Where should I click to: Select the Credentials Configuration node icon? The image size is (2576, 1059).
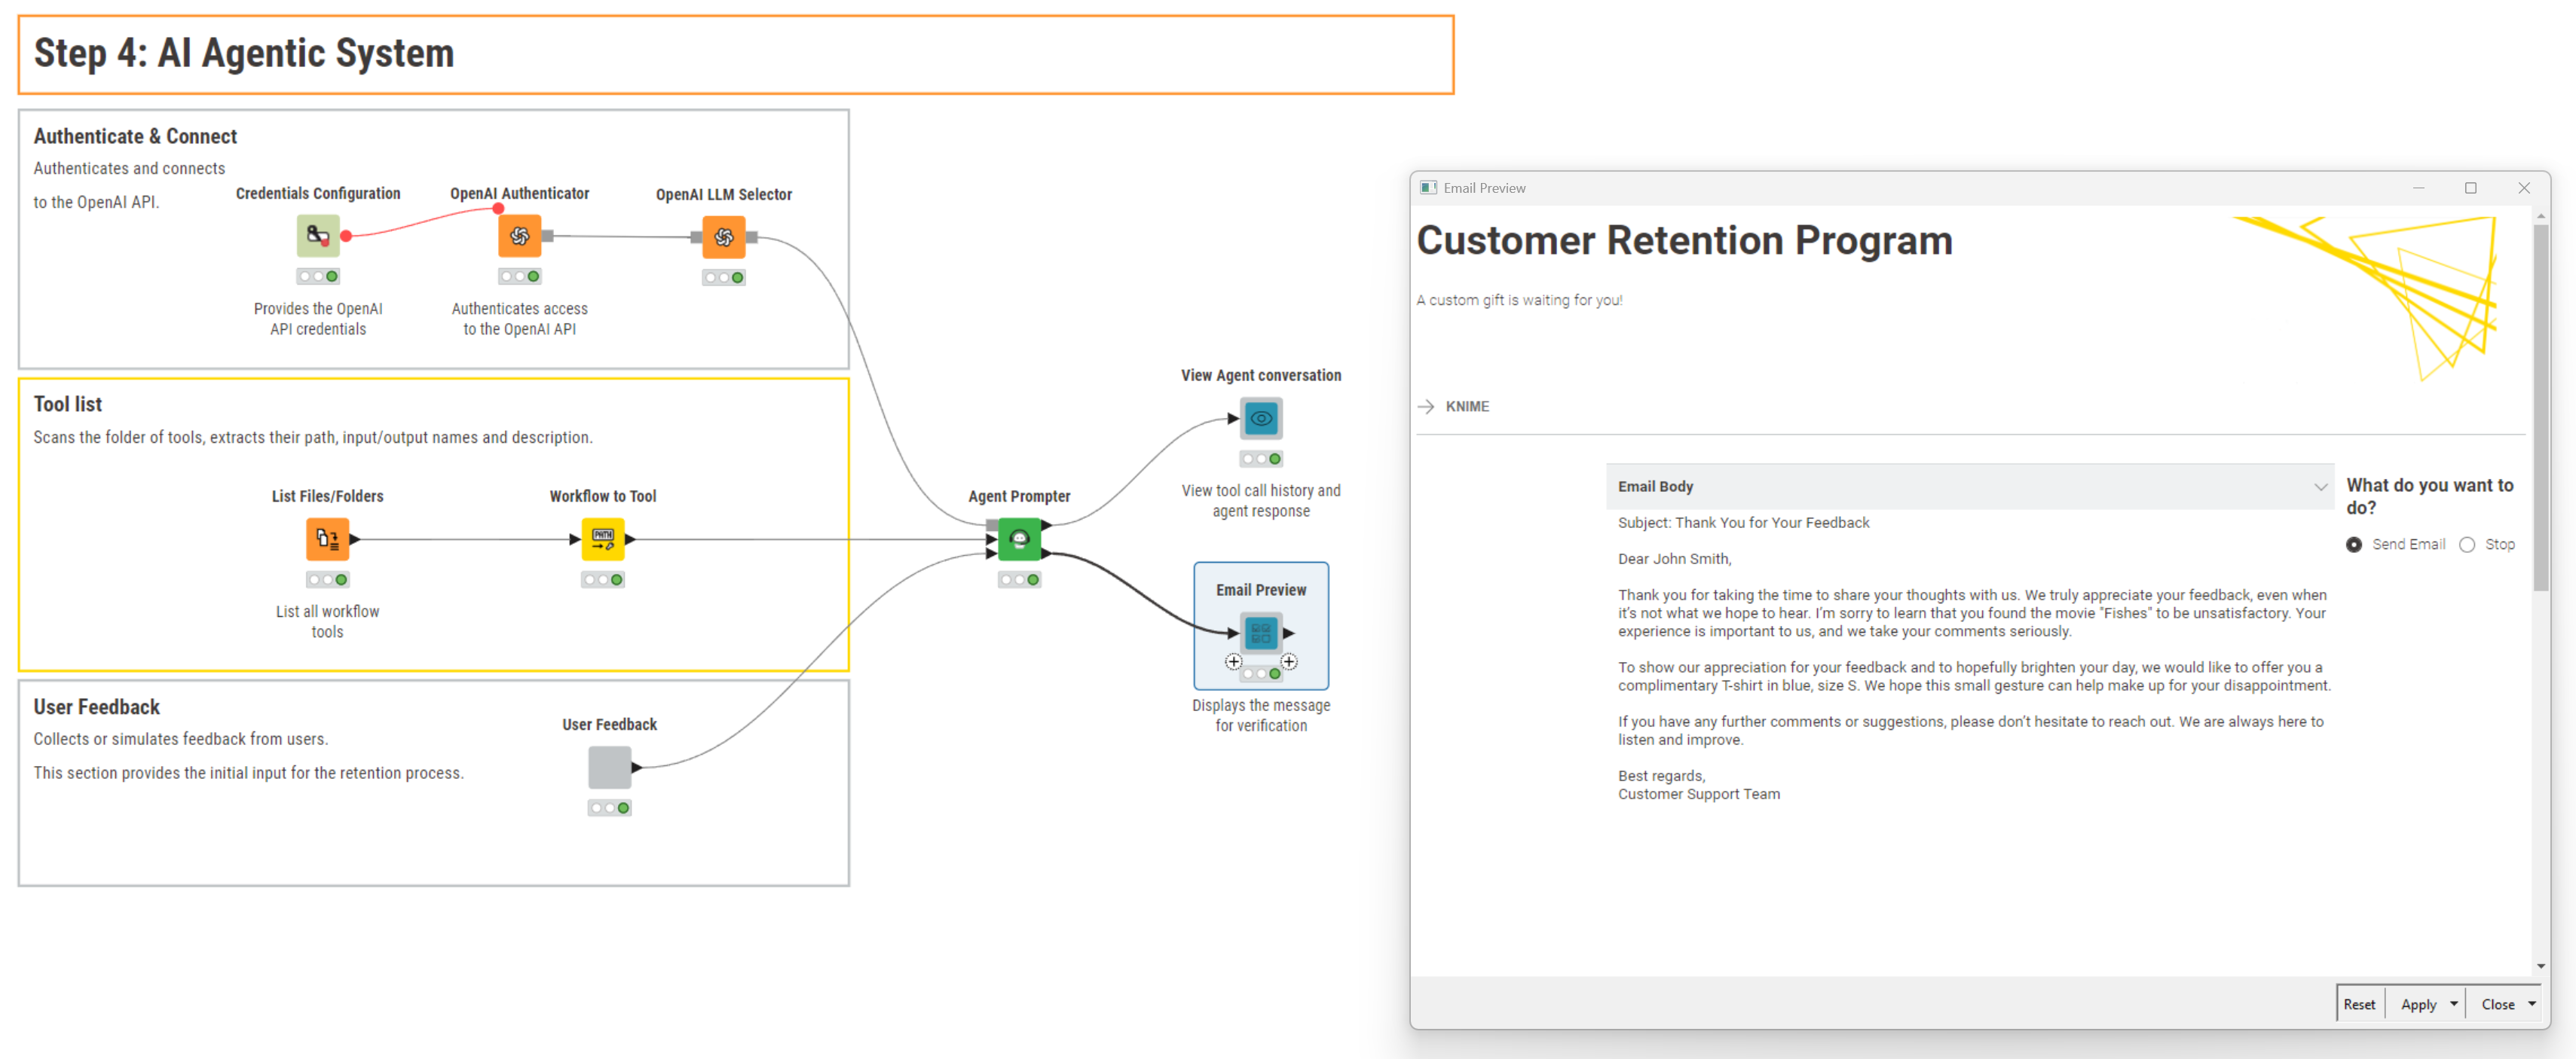click(318, 236)
